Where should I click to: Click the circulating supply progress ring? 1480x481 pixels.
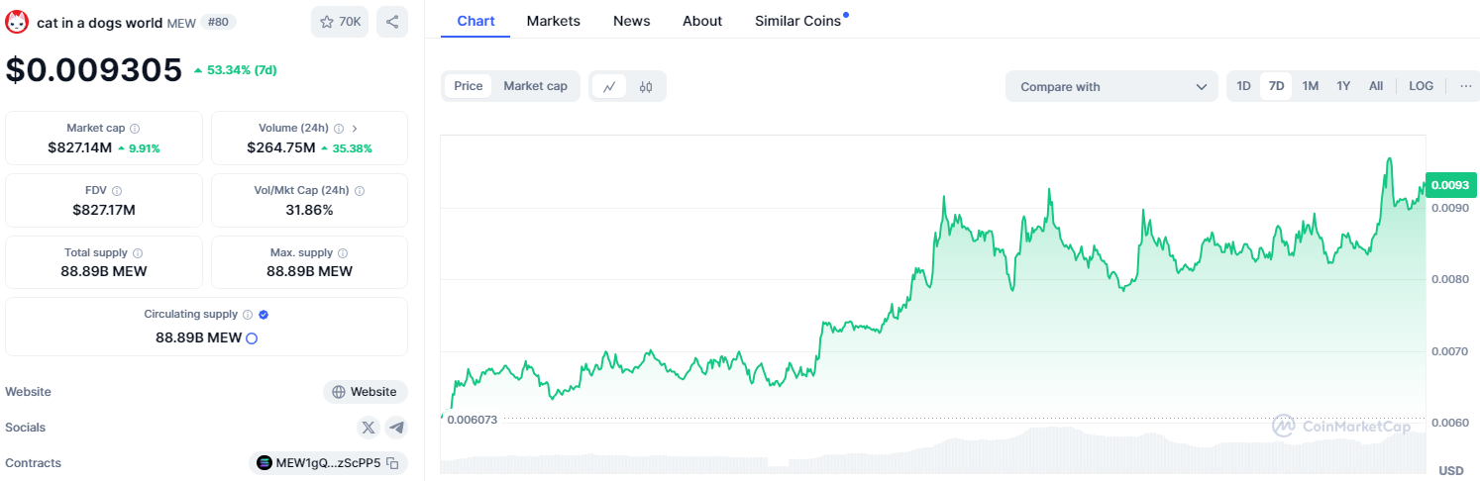click(x=252, y=337)
